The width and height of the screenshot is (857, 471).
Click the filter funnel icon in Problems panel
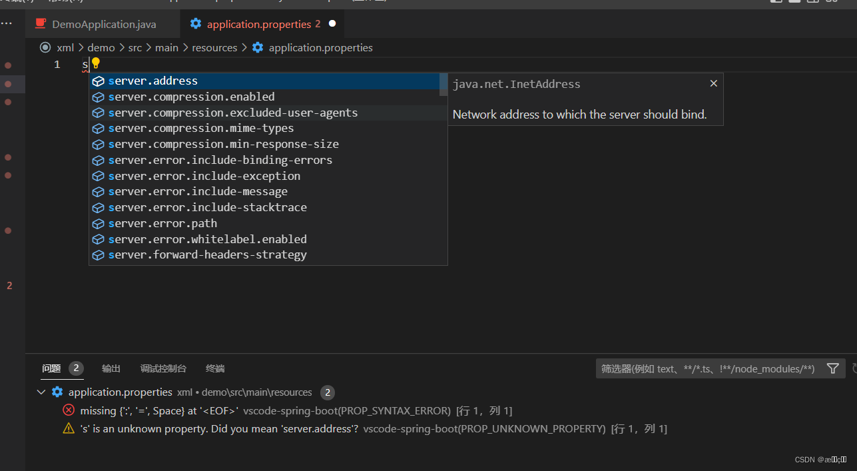pyautogui.click(x=832, y=368)
